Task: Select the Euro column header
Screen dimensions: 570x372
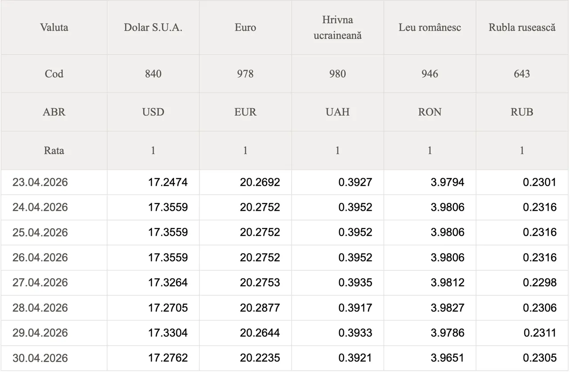Action: 245,27
